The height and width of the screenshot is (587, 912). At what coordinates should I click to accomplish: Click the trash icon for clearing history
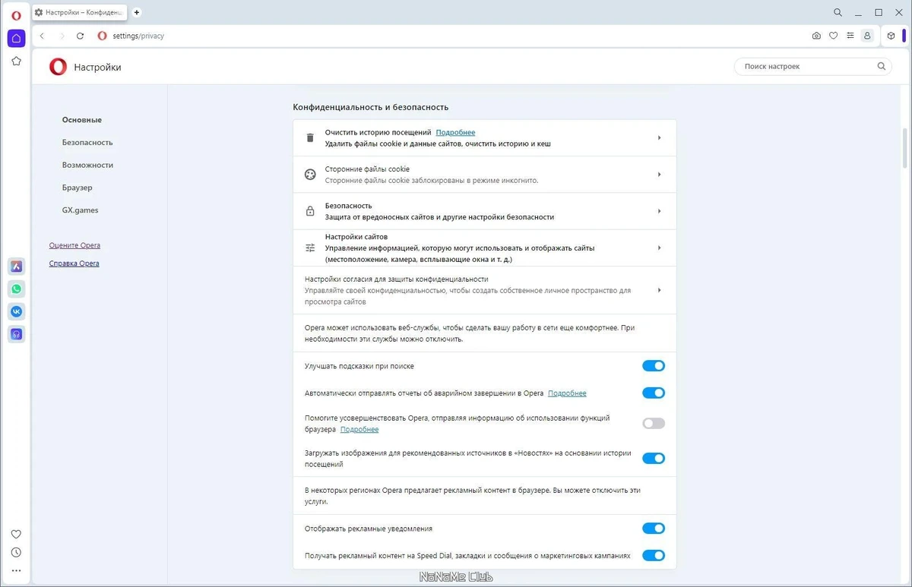point(310,137)
